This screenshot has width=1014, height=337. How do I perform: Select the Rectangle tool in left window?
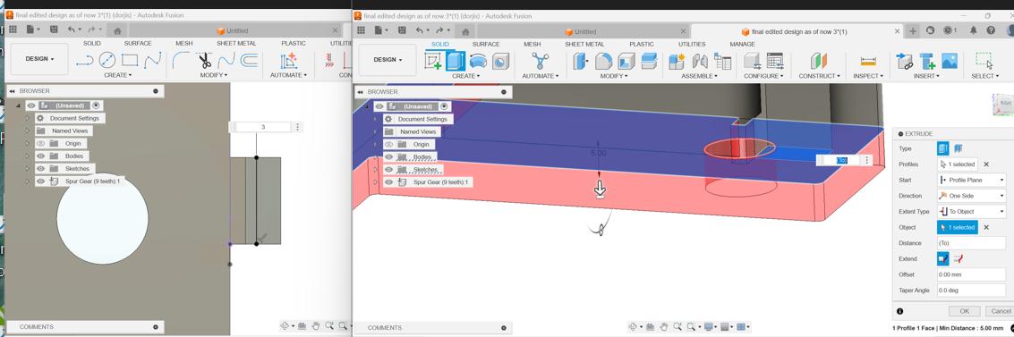(x=130, y=61)
